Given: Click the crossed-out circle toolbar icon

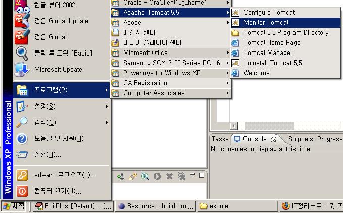Looking at the screenshot, I should 145,176.
